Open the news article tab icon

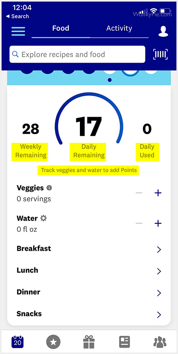125,342
